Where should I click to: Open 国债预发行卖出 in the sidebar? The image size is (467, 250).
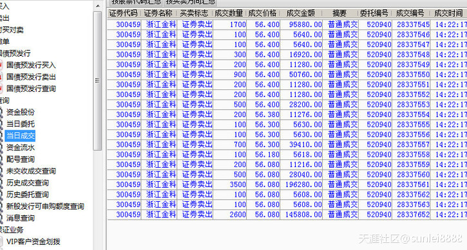[x=31, y=77]
